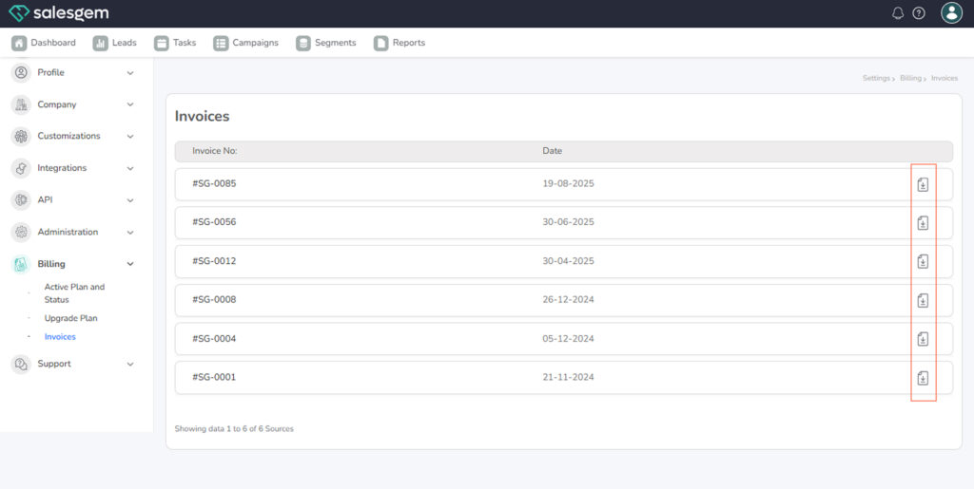The image size is (974, 489).
Task: Download invoice #SG-0056 file
Action: tap(922, 223)
